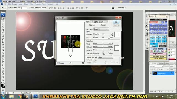The image size is (177, 99).
Task: Open the layer blend mode Normal dropdown
Action: [x=157, y=66]
